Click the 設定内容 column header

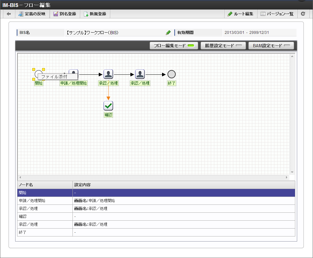coord(184,185)
